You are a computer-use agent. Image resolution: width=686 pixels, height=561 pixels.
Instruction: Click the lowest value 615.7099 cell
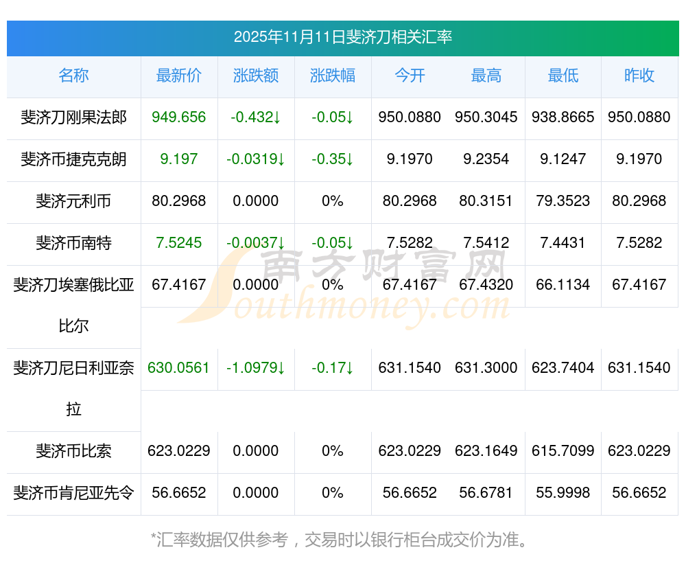coord(563,451)
